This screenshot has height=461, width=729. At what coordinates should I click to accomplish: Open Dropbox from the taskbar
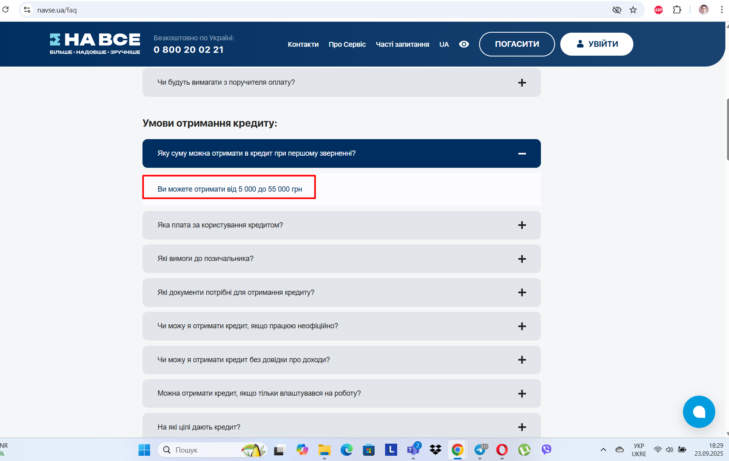click(436, 450)
